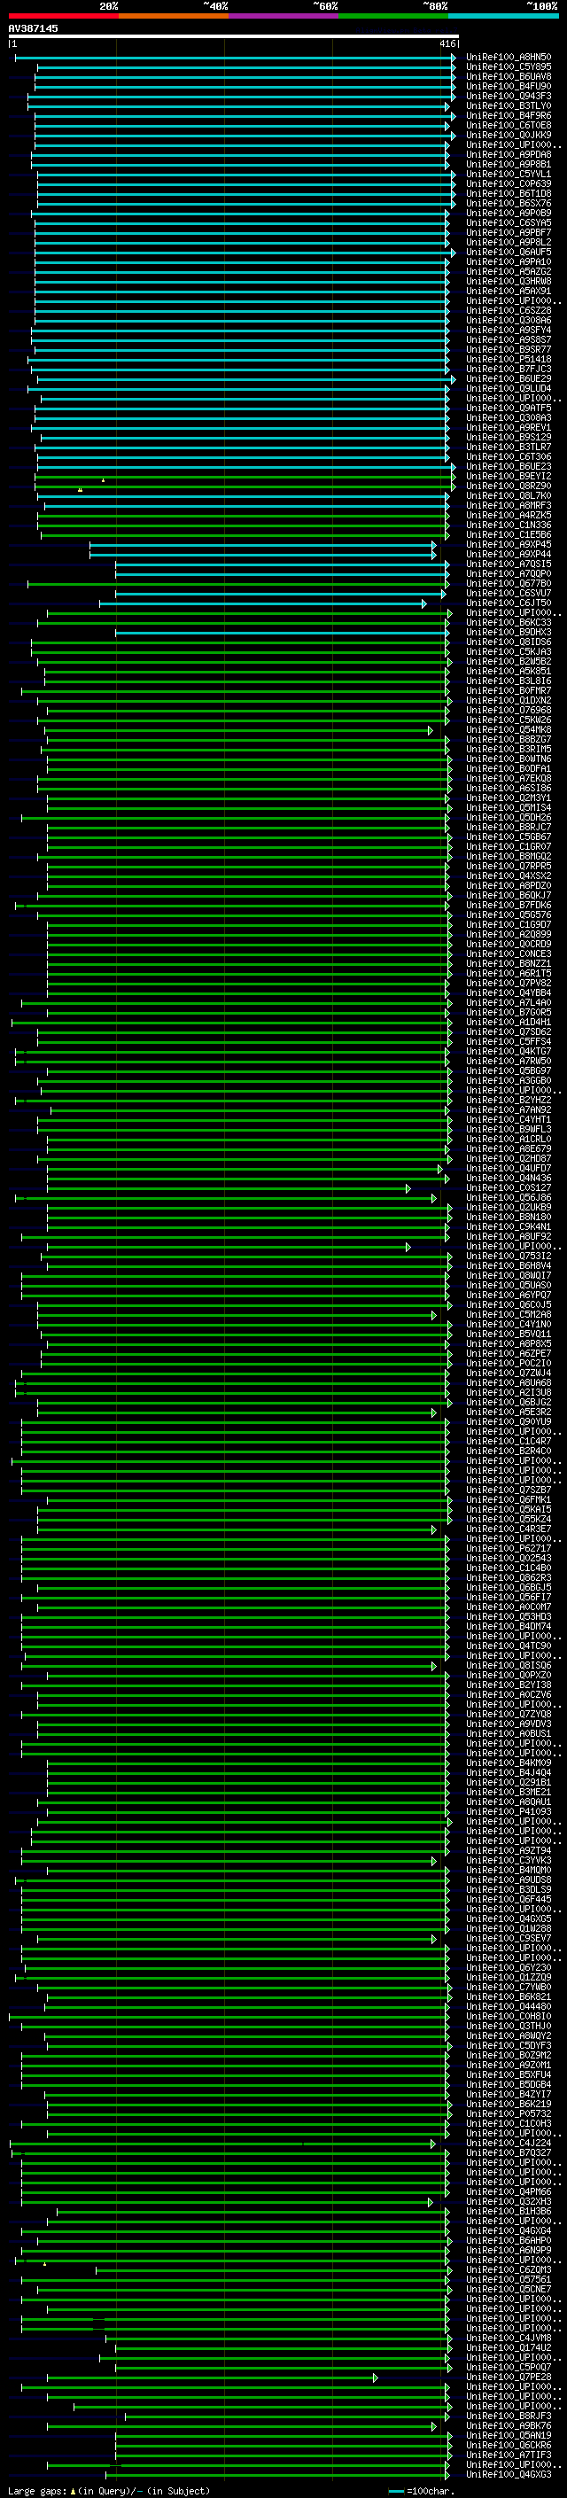Click the orange ~40% identity legend bar
The height and width of the screenshot is (2498, 567).
tap(174, 16)
